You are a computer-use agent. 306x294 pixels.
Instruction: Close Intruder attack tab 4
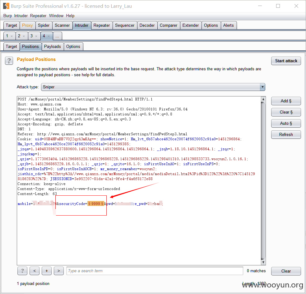pyautogui.click(x=49, y=36)
